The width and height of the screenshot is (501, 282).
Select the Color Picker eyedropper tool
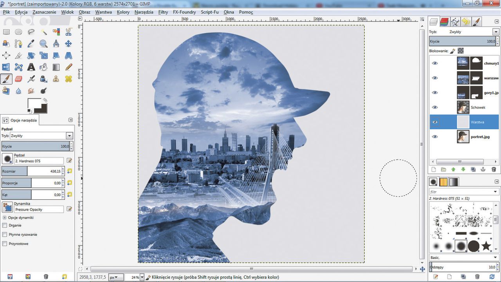click(31, 44)
